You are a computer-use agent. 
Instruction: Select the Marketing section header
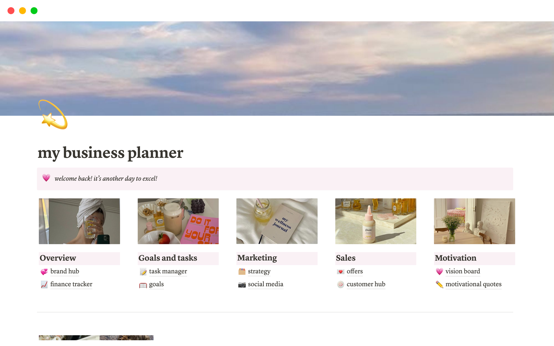click(x=257, y=258)
